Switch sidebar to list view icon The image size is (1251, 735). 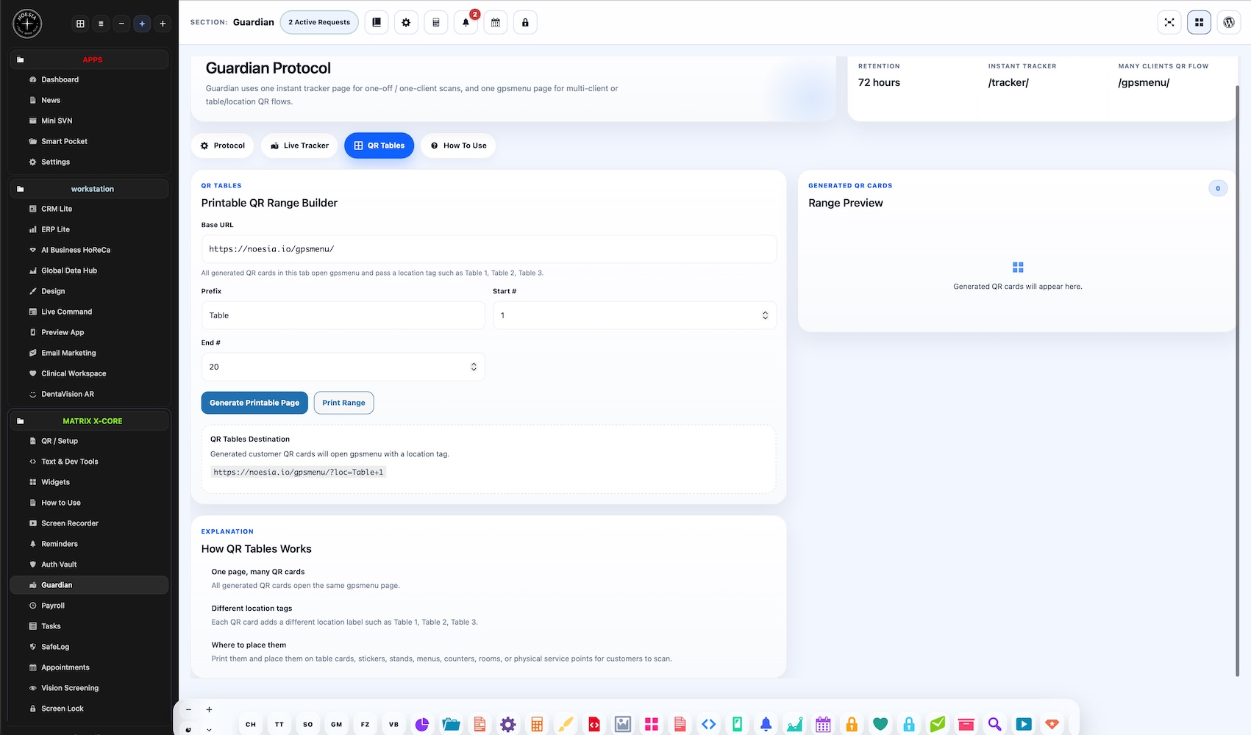(101, 24)
